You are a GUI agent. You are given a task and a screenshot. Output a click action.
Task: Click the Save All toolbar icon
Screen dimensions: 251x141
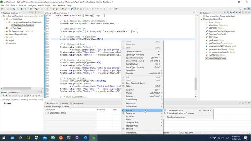(11, 9)
